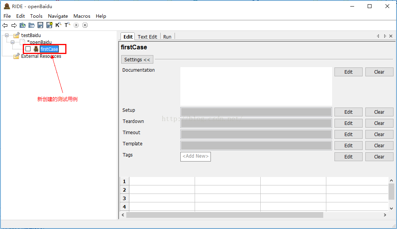The height and width of the screenshot is (229, 397).
Task: Click Edit button for Timeout
Action: (x=348, y=134)
